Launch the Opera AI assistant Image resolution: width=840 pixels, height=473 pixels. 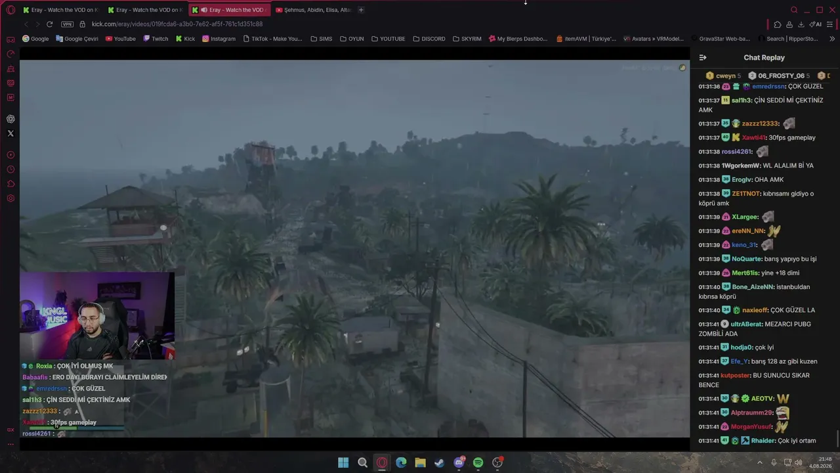point(816,24)
